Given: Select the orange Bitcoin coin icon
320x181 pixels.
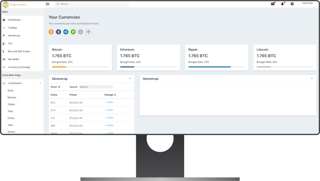Looking at the screenshot, I should (51, 32).
